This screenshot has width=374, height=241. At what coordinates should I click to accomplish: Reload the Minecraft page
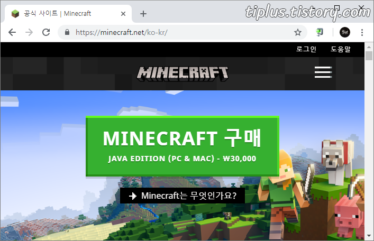pos(46,32)
